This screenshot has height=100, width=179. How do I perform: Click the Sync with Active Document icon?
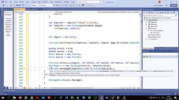tap(161, 12)
